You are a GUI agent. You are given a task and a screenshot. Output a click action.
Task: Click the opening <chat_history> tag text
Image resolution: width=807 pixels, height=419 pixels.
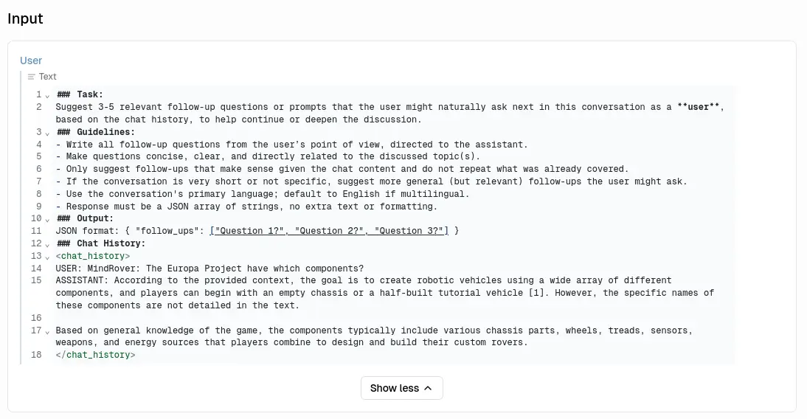click(93, 256)
